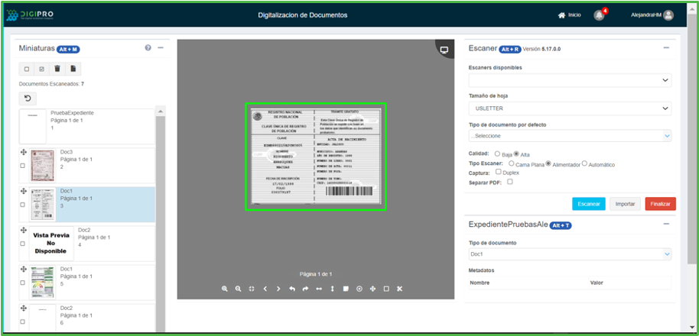Image resolution: width=699 pixels, height=336 pixels.
Task: Delete selected thumbnails with trash icon
Action: 57,69
